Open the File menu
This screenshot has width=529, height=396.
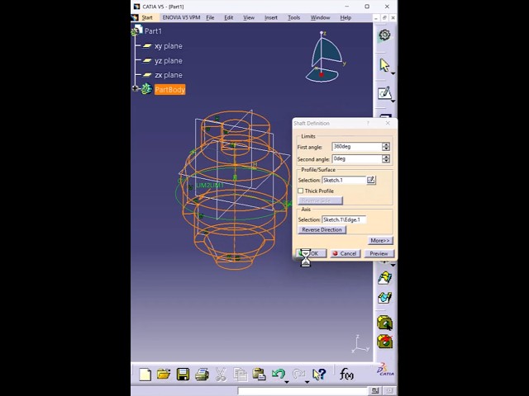pos(210,17)
